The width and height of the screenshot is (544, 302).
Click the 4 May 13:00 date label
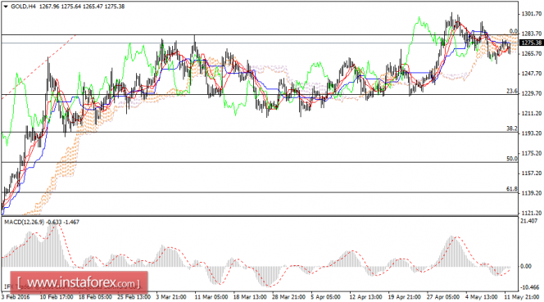point(481,297)
